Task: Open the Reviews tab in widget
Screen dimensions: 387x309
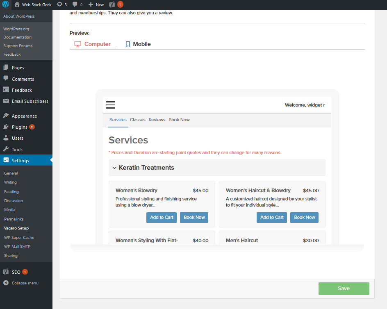Action: coord(157,120)
